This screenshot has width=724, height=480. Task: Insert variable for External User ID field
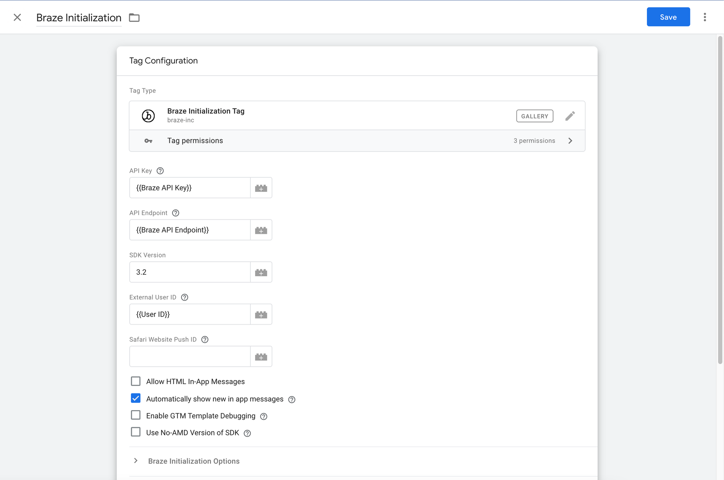coord(261,314)
